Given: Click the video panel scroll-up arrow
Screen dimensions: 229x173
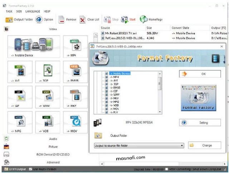Looking at the screenshot, I should point(96,35).
